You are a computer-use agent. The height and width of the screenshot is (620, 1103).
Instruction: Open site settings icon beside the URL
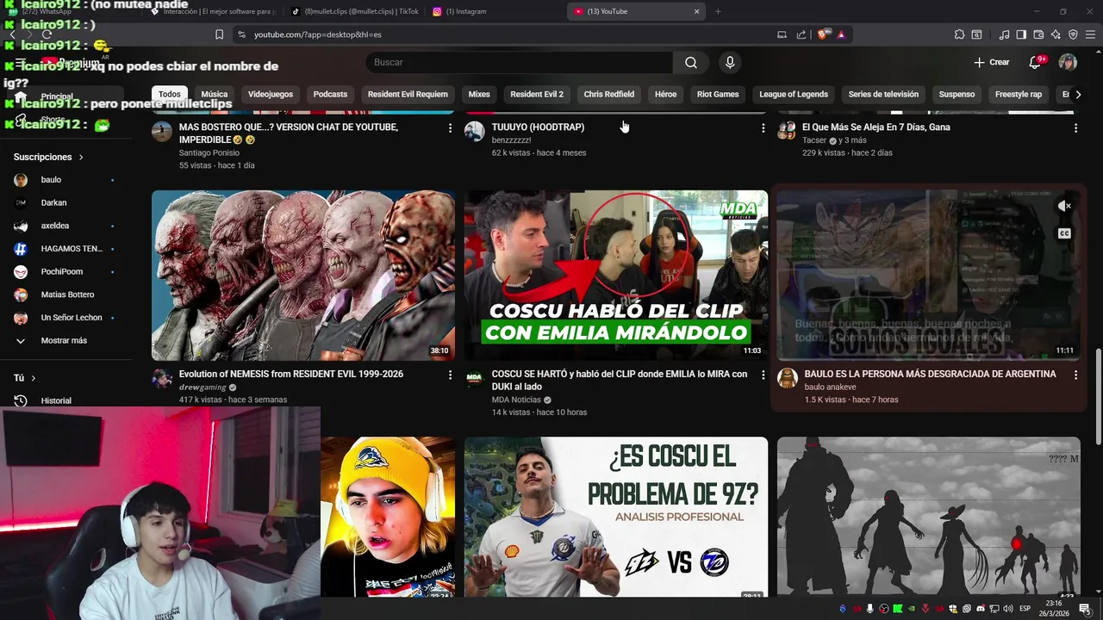pos(241,34)
